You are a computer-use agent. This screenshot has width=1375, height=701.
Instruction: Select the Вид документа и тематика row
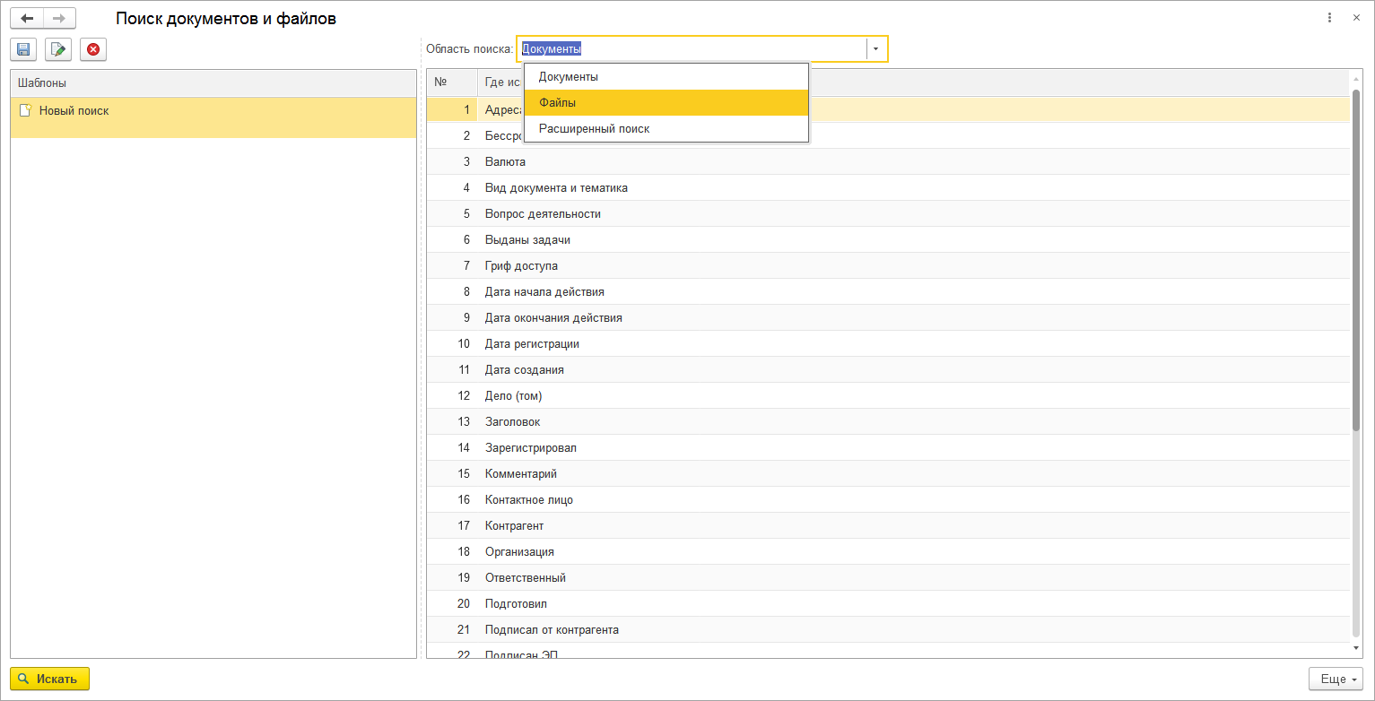(888, 188)
